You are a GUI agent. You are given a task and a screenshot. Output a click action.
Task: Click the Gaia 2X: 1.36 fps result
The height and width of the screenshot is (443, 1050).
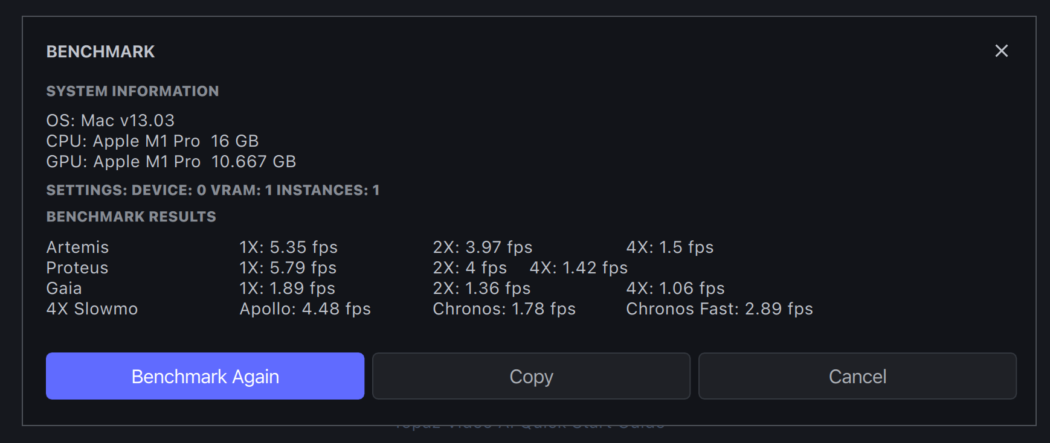pos(482,288)
